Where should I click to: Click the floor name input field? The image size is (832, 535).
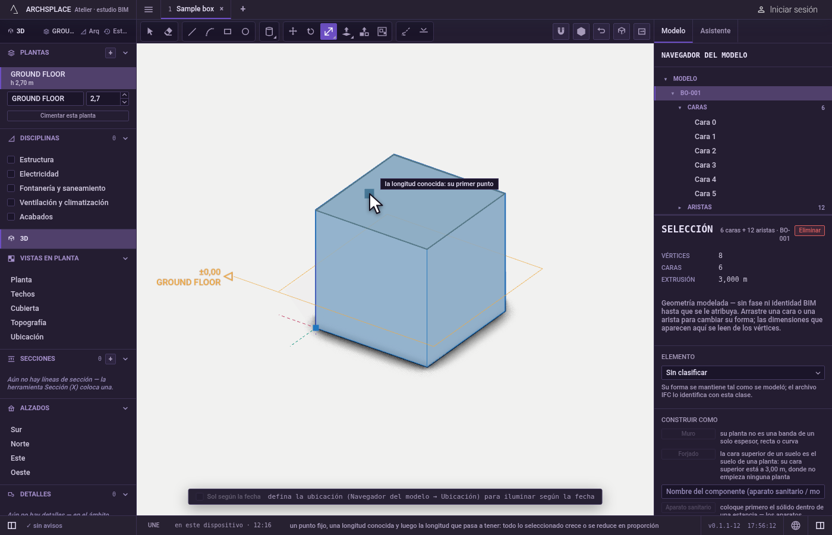tap(45, 99)
